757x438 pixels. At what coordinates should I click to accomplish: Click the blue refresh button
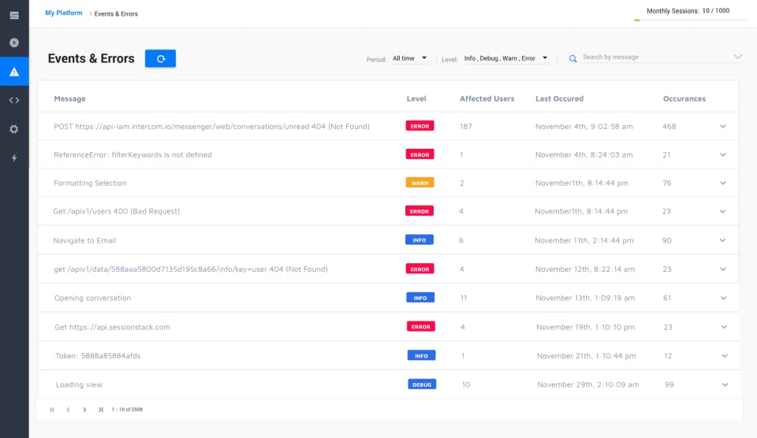click(160, 58)
